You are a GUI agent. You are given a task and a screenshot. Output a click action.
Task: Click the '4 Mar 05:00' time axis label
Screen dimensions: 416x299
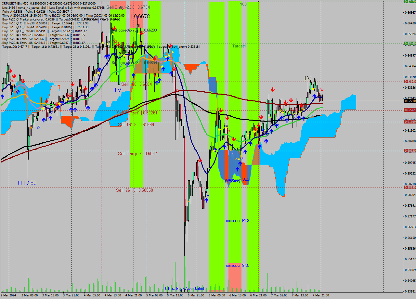pos(92,295)
